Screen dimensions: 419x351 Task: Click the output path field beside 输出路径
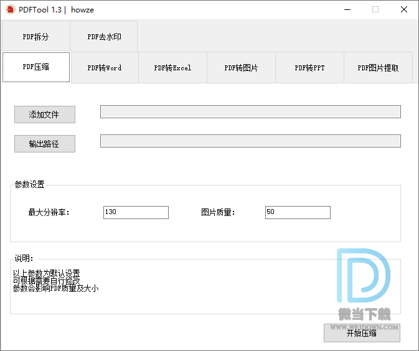tap(250, 141)
